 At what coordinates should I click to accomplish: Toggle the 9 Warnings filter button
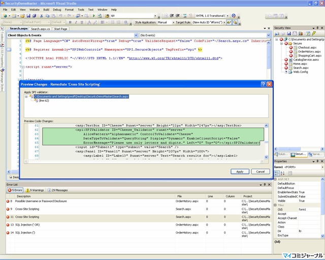35,190
